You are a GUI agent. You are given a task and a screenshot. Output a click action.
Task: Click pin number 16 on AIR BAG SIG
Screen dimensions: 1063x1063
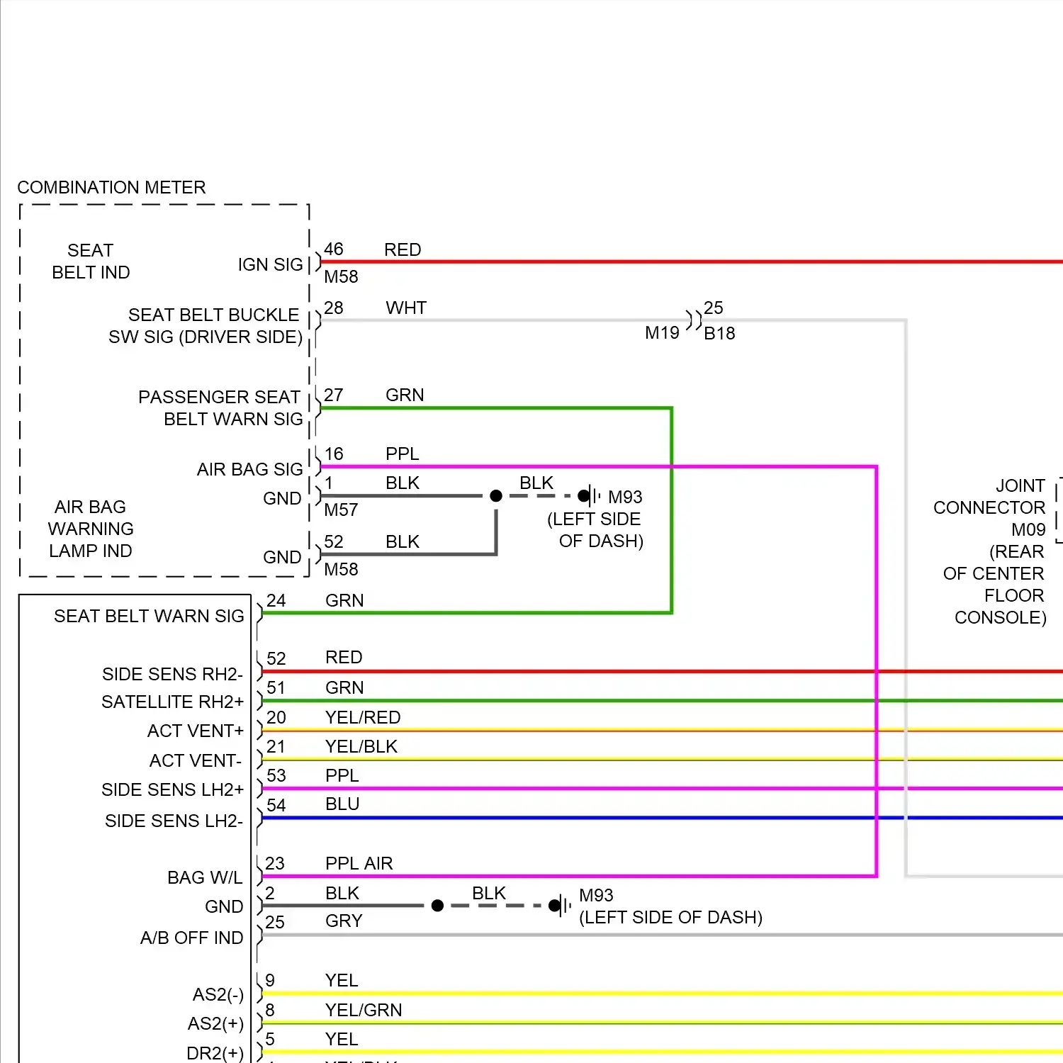[333, 454]
